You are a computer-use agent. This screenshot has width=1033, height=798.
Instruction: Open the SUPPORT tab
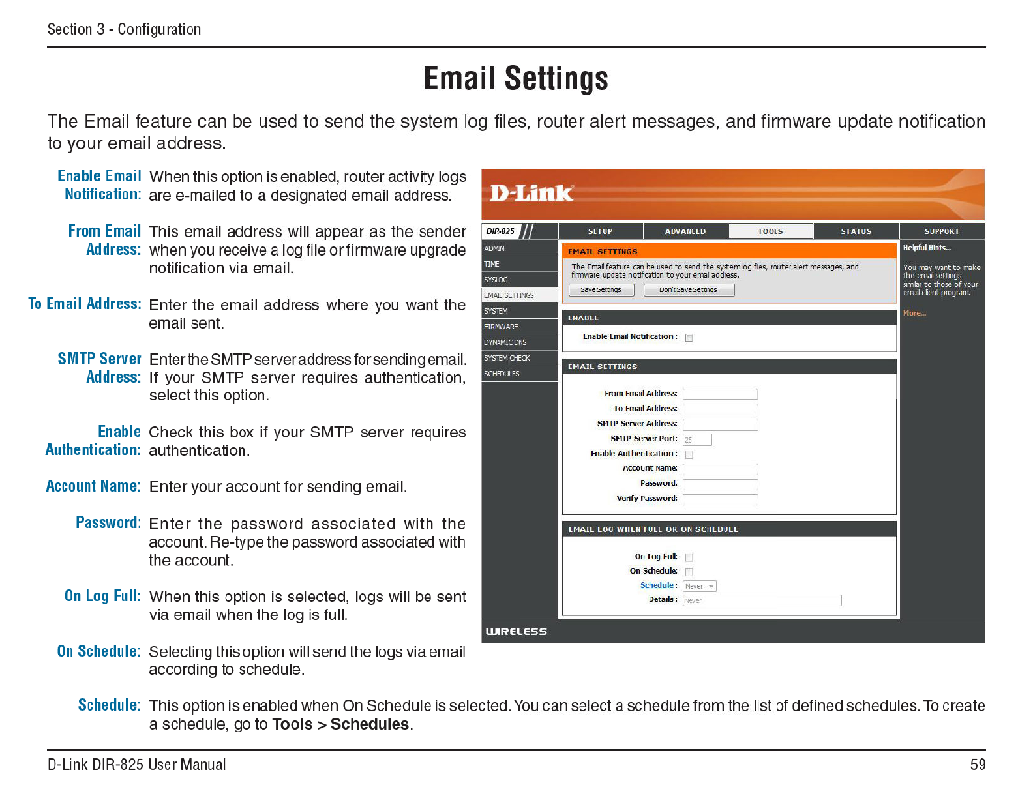click(942, 231)
